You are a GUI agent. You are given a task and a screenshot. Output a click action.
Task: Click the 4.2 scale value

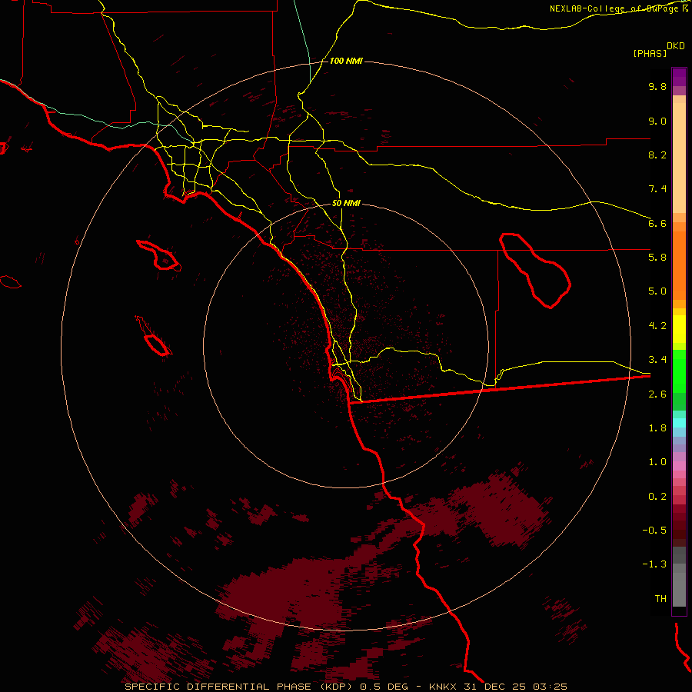pos(657,326)
